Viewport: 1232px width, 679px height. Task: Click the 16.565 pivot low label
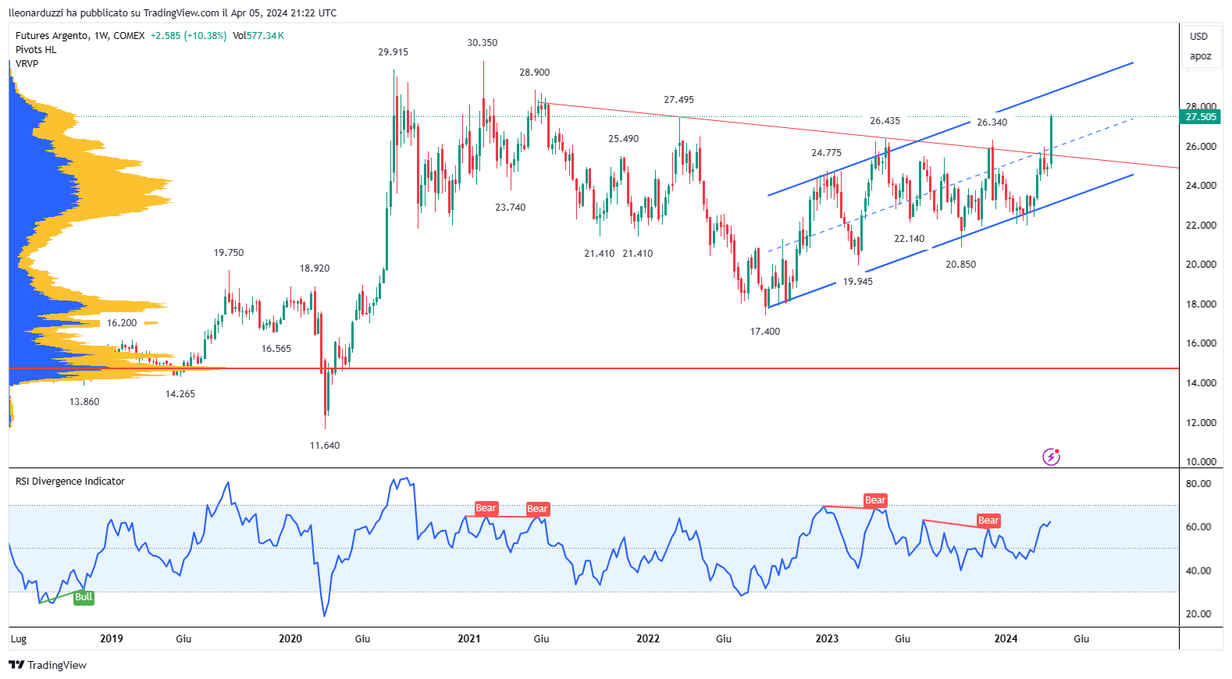coord(276,349)
